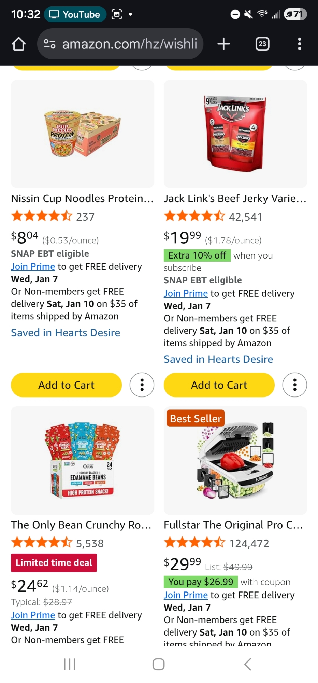The width and height of the screenshot is (318, 683).
Task: Tap the site settings icon in address bar
Action: click(50, 44)
